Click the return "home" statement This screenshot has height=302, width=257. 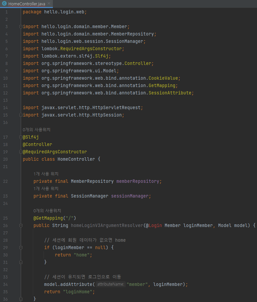[73, 255]
